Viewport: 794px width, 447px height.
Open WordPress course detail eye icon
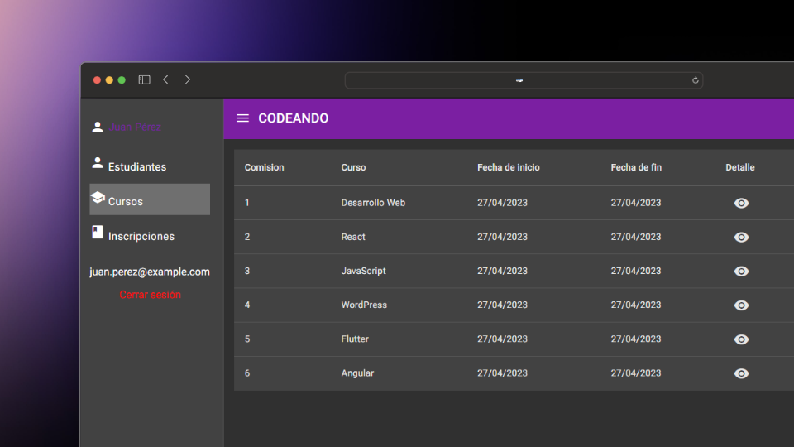click(741, 305)
